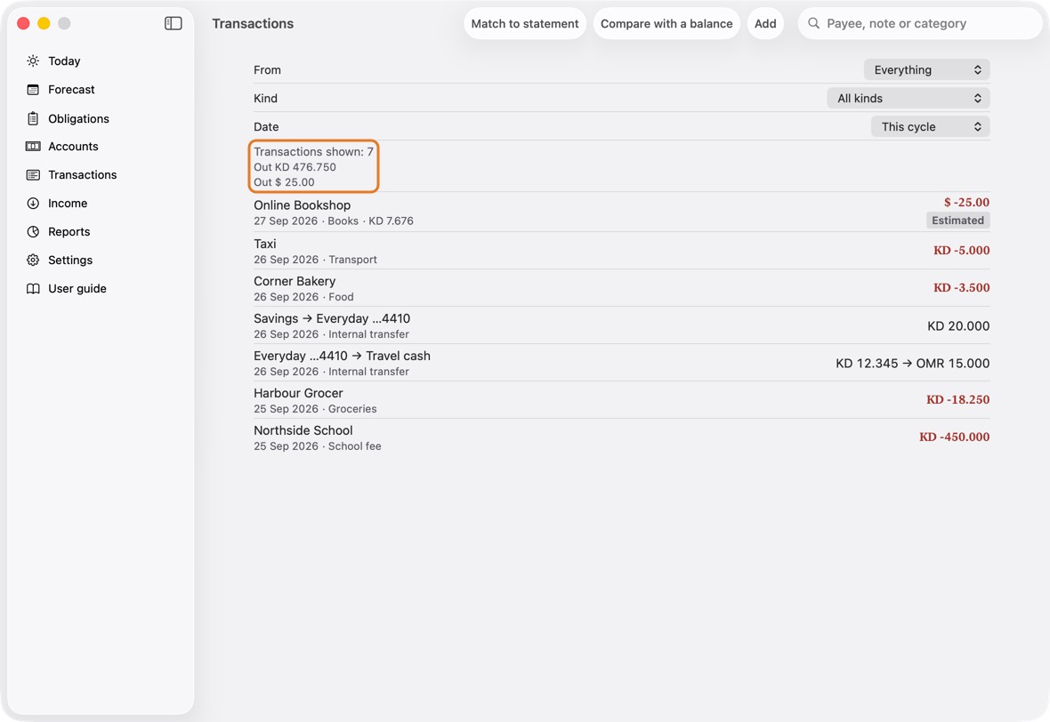Image resolution: width=1050 pixels, height=722 pixels.
Task: Click the KD 12.345 → OMR 15.000 amount
Action: [x=912, y=364]
